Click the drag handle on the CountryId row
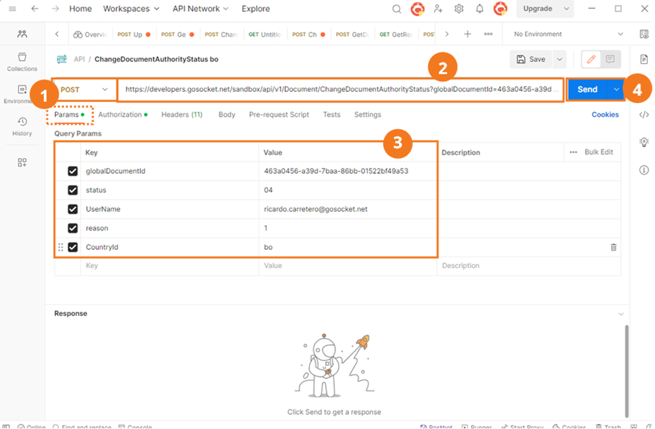 click(61, 247)
